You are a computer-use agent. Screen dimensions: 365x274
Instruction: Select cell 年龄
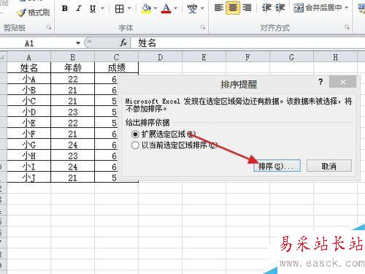[x=72, y=68]
